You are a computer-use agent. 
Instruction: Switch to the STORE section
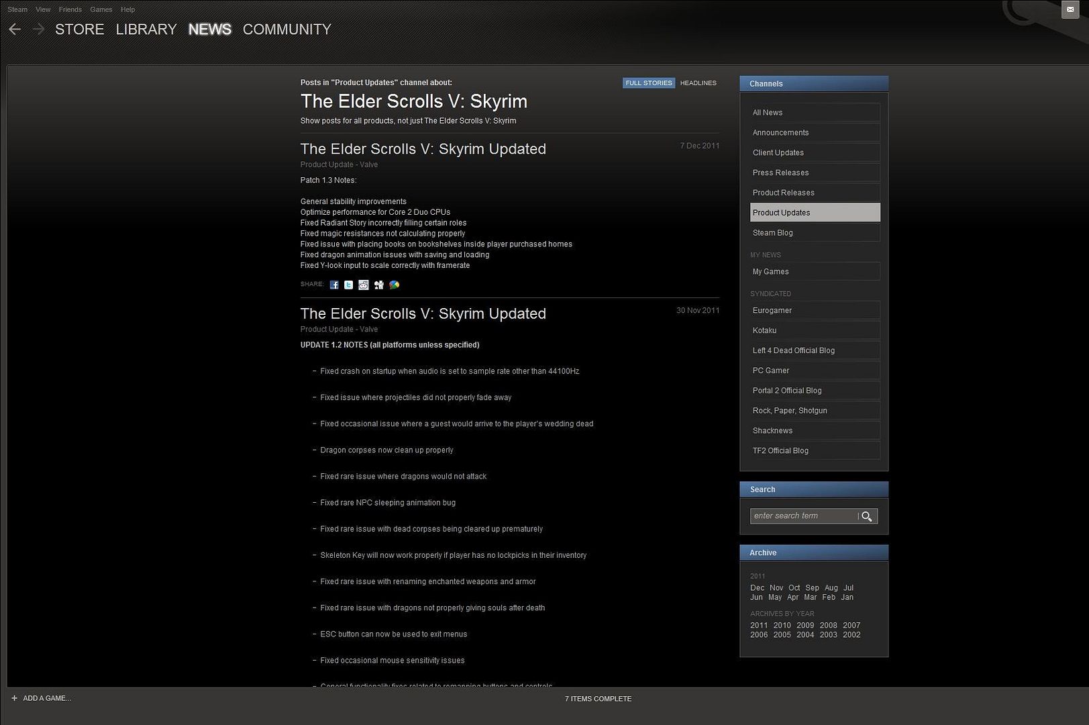[80, 30]
